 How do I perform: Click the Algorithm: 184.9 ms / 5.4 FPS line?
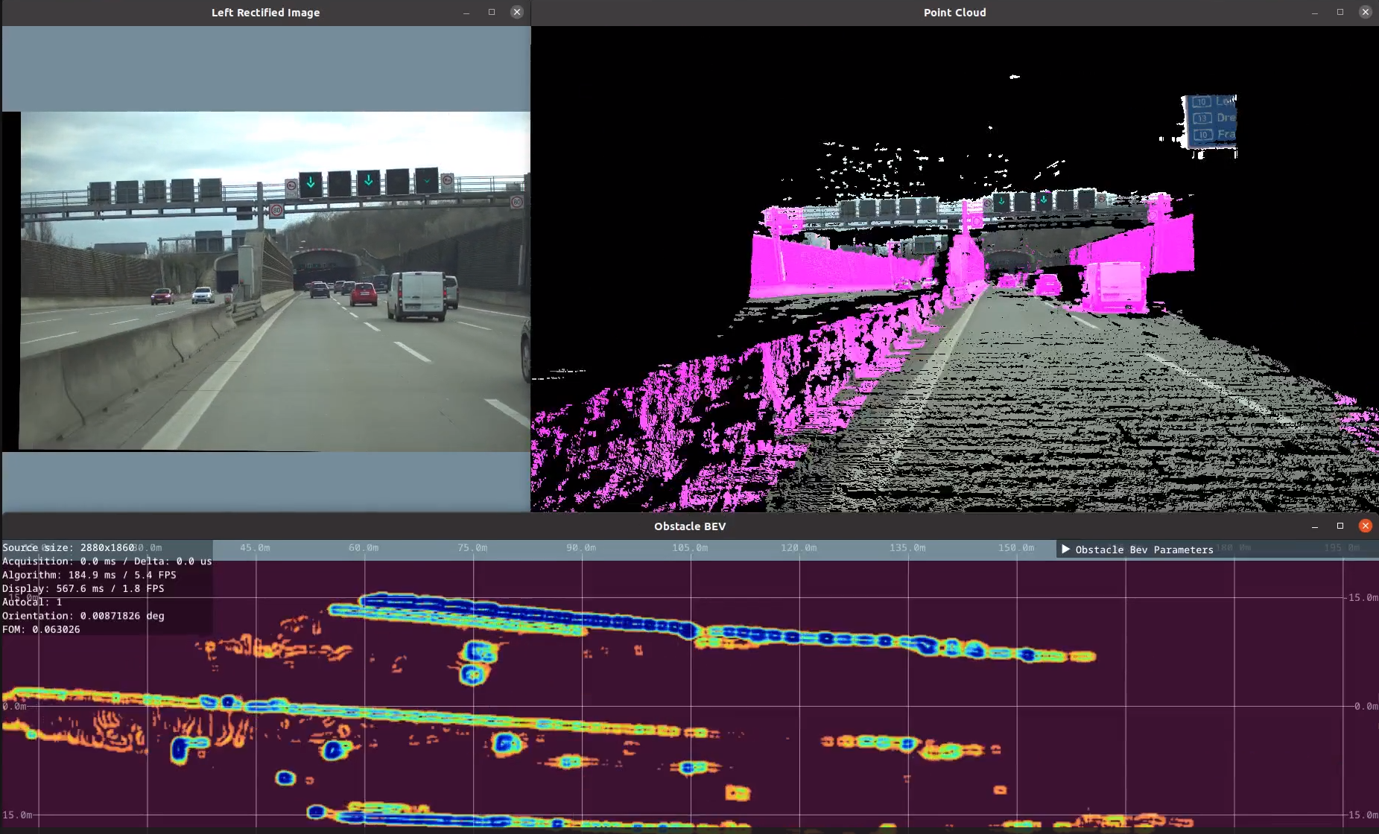pos(89,575)
